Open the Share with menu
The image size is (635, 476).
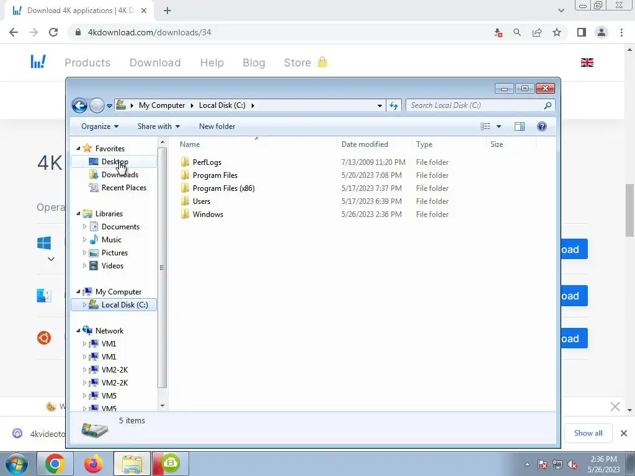click(159, 126)
